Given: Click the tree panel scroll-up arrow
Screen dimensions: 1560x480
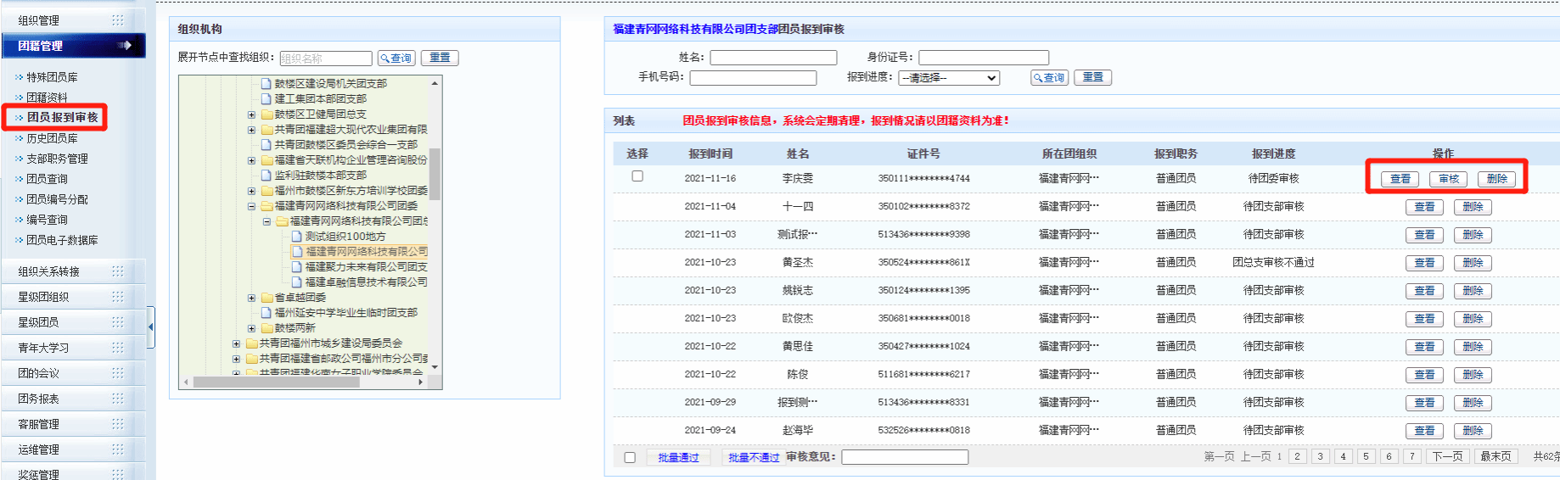Looking at the screenshot, I should pyautogui.click(x=435, y=83).
